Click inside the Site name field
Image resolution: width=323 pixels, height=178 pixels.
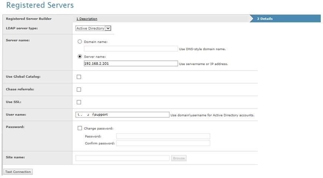pyautogui.click(x=122, y=158)
